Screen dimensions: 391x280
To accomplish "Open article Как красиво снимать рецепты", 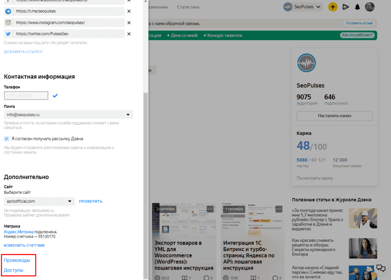I will (314, 247).
